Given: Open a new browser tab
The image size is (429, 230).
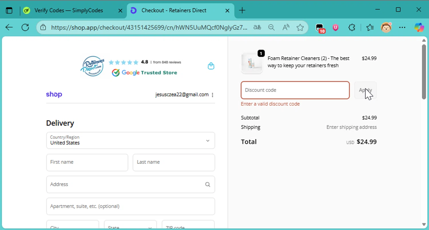Looking at the screenshot, I should [x=242, y=11].
